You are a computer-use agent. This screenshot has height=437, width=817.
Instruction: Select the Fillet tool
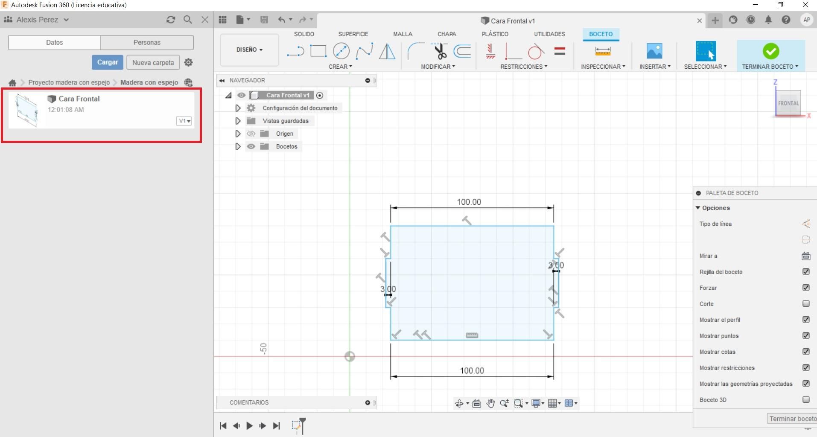coord(415,51)
